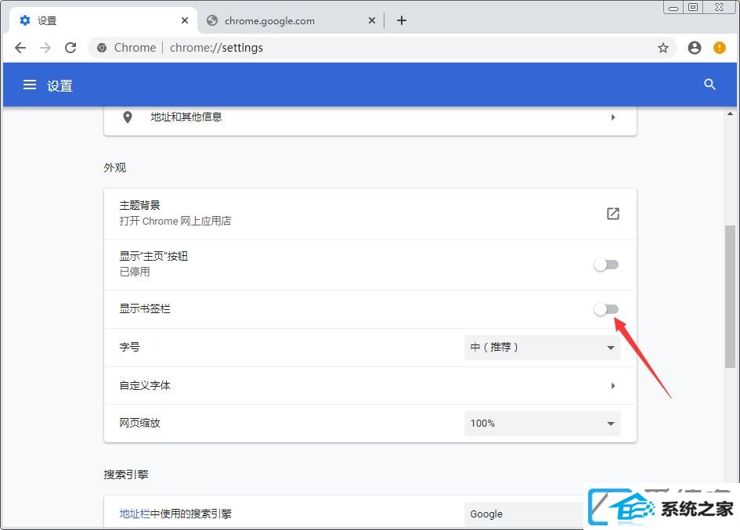Open 地址和其他信息 settings entry
The width and height of the screenshot is (740, 530).
click(x=370, y=117)
